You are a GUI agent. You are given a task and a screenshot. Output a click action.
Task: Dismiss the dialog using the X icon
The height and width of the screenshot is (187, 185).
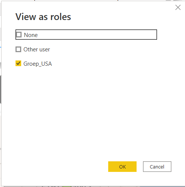178,8
